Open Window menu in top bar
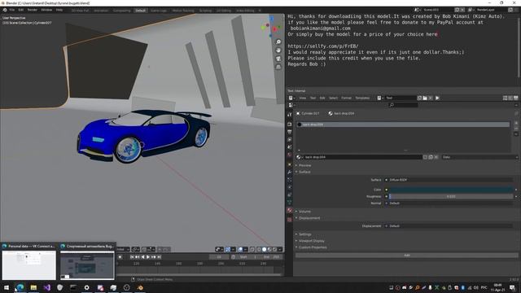The width and height of the screenshot is (521, 293). (x=46, y=11)
